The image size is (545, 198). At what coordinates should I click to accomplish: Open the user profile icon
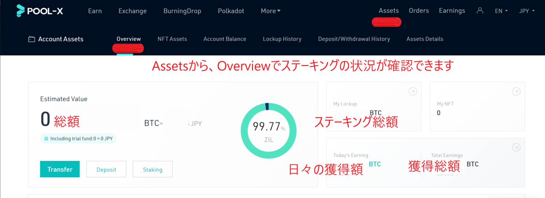point(480,11)
